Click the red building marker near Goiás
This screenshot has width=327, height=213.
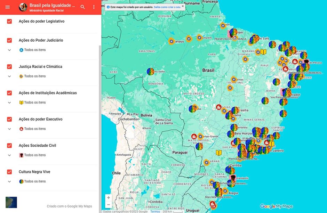click(x=219, y=107)
